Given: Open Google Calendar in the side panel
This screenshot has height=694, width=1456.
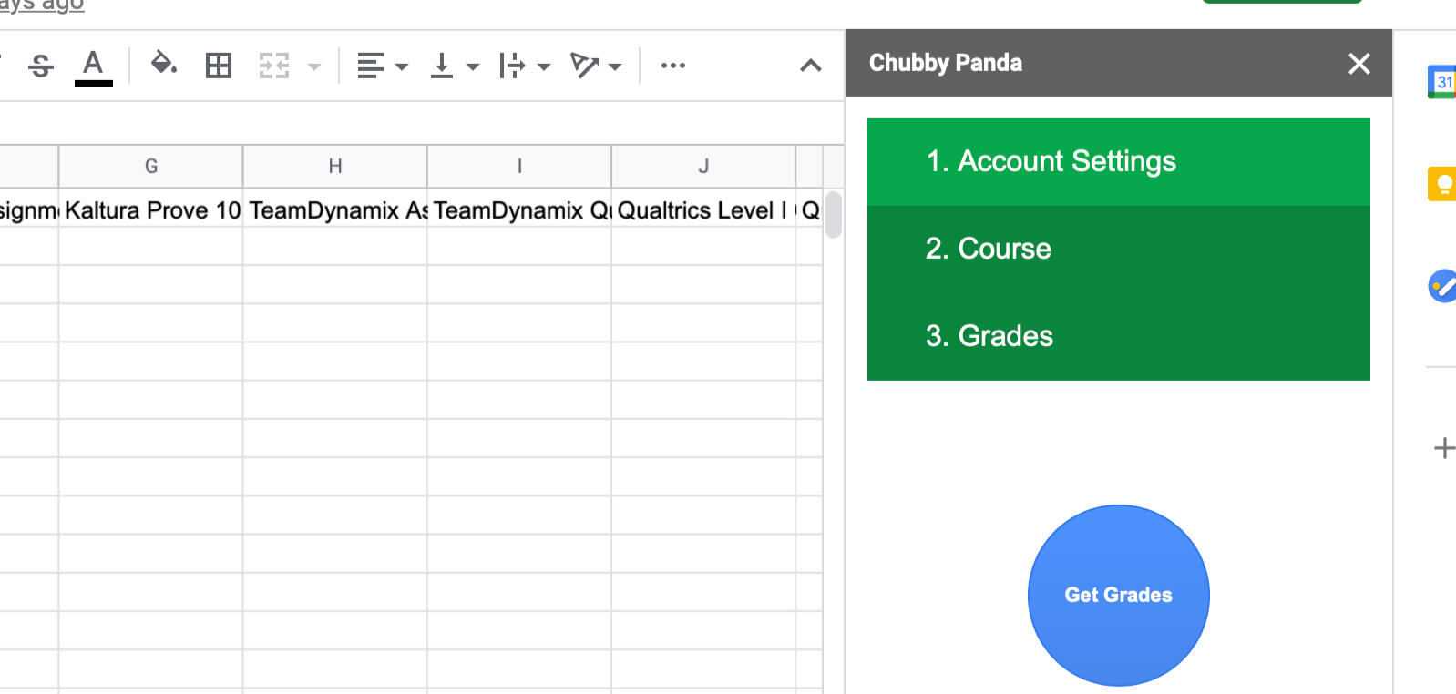Looking at the screenshot, I should 1442,82.
